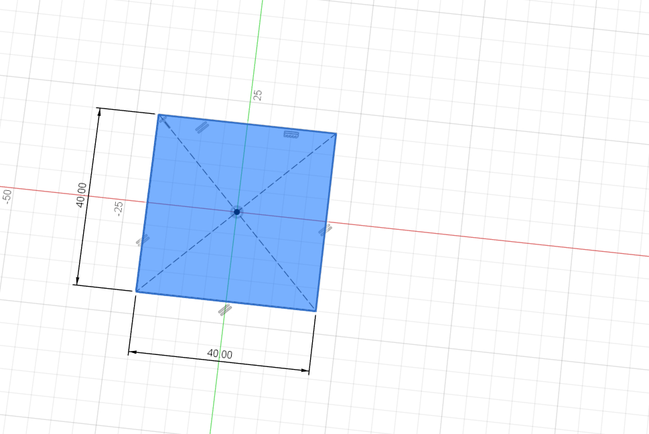This screenshot has width=649, height=434.
Task: Click the -50 grid label at left border
Action: [x=7, y=196]
